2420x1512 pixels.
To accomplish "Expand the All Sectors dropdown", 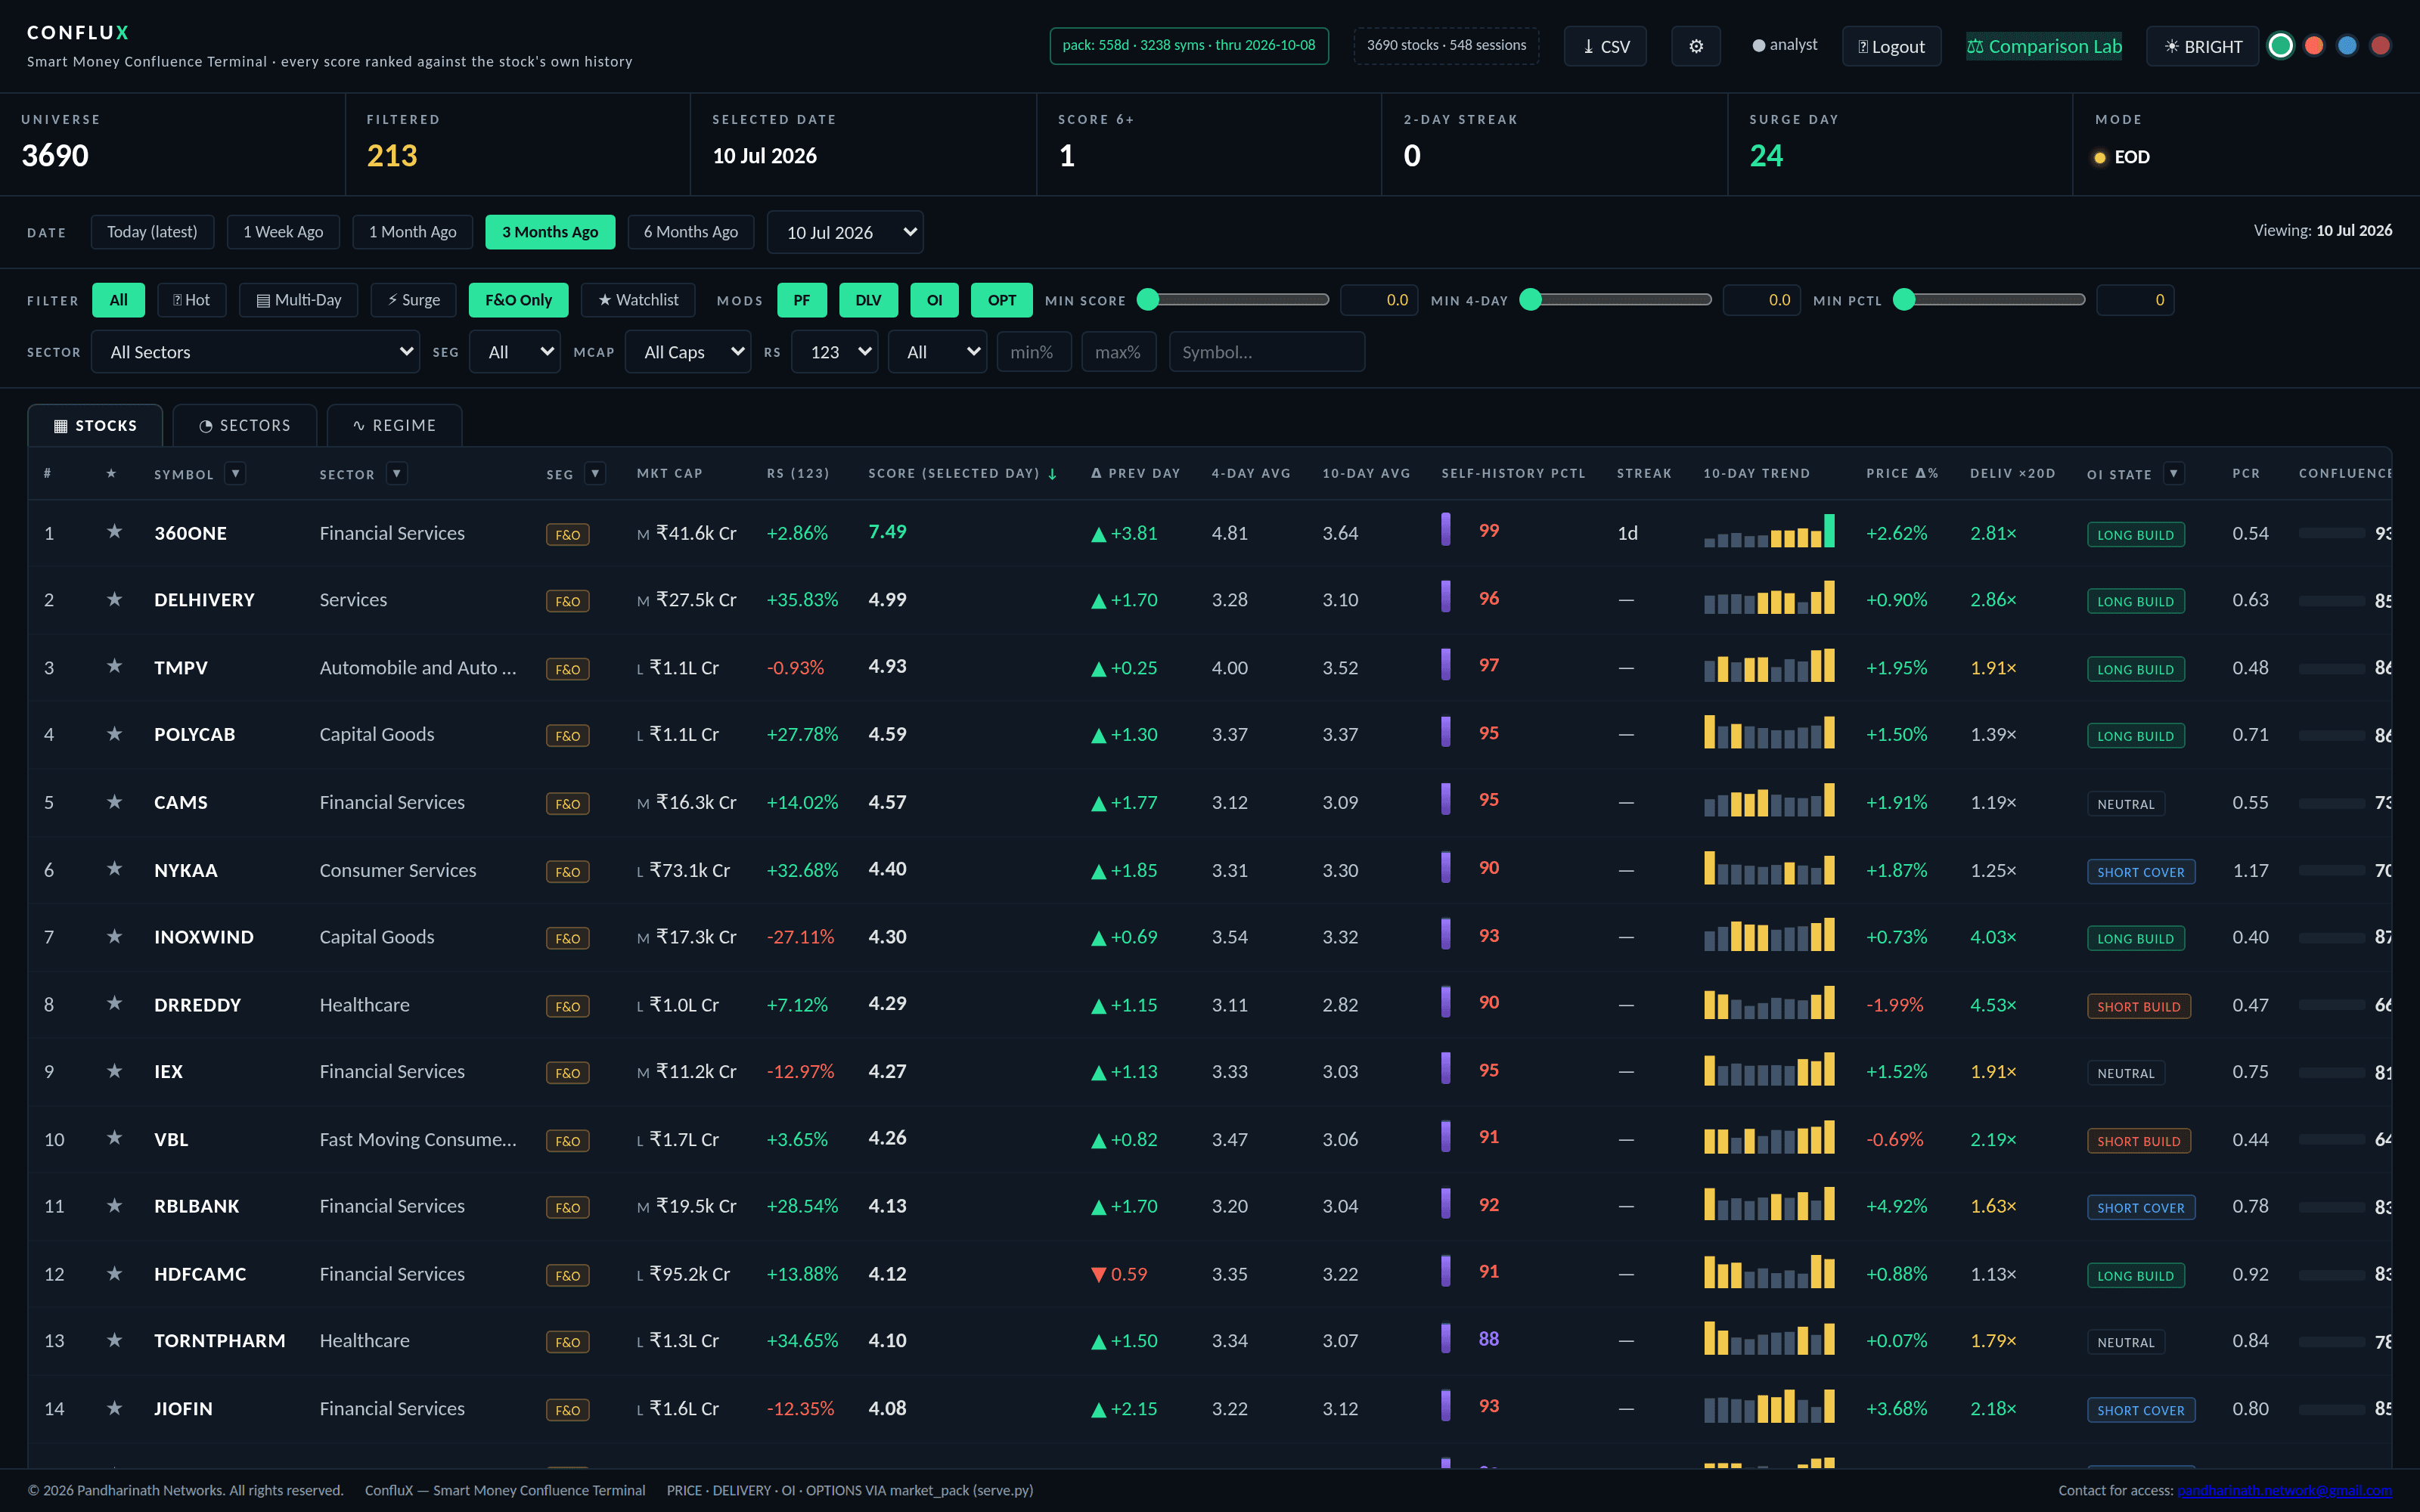I will coord(255,352).
